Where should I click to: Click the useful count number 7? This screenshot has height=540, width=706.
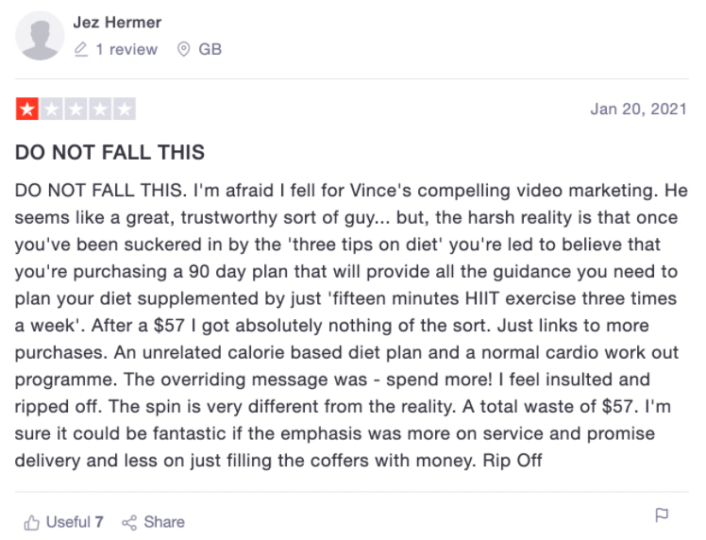[99, 522]
